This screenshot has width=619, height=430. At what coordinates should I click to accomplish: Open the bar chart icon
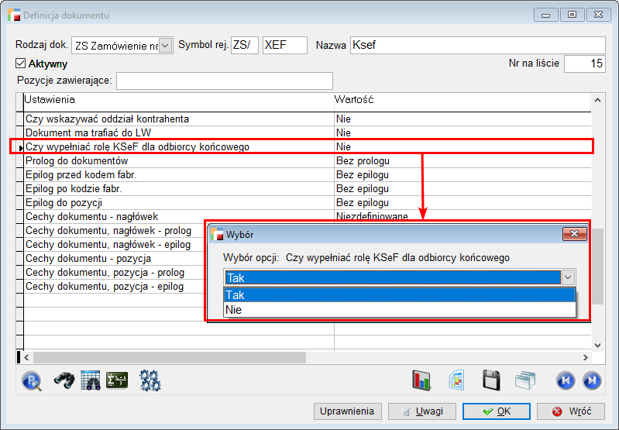421,380
